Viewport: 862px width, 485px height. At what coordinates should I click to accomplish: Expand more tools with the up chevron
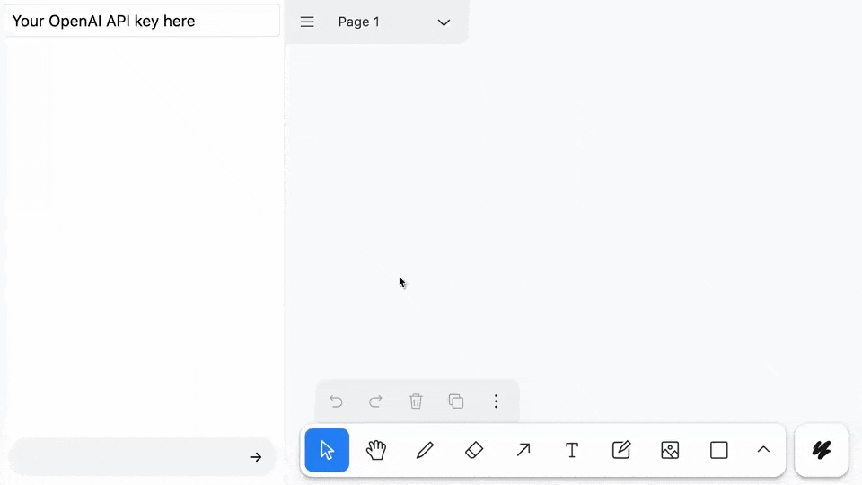click(763, 450)
